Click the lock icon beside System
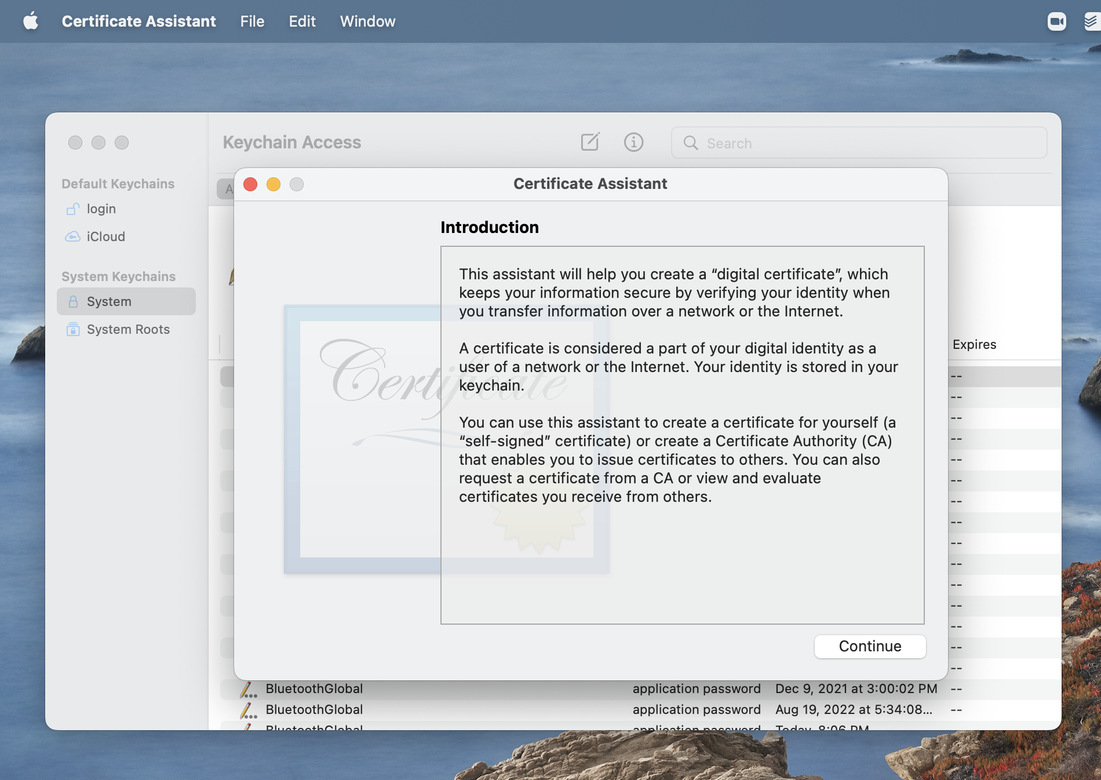Screen dimensions: 1101x780 click(73, 301)
